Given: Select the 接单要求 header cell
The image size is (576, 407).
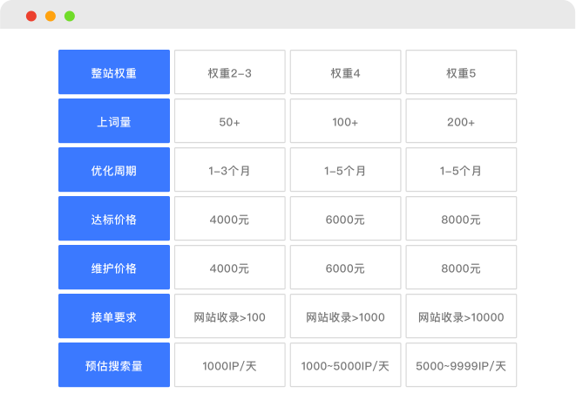Looking at the screenshot, I should coord(114,316).
